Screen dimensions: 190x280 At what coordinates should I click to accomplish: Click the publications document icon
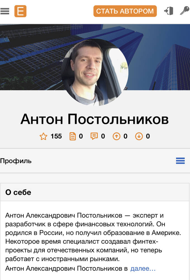coord(73,136)
